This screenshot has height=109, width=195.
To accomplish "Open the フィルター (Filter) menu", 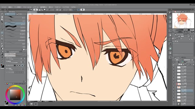I will tap(58, 7).
